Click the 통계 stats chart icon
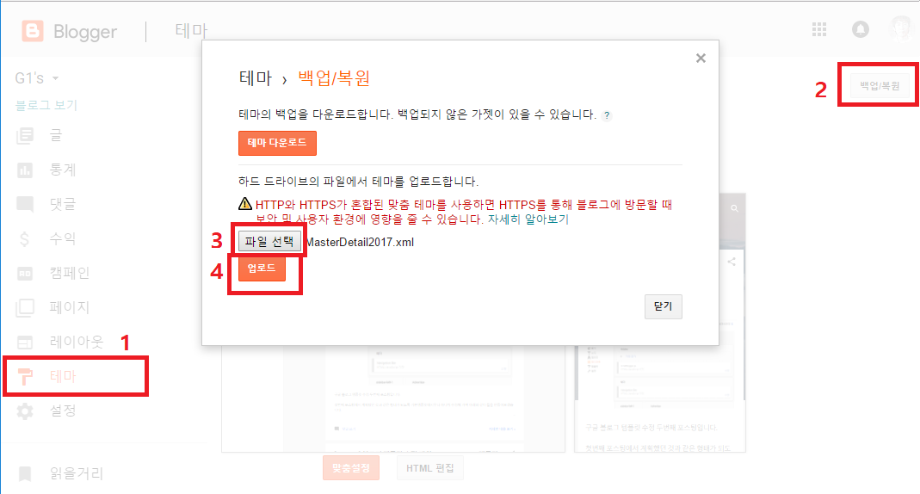The width and height of the screenshot is (920, 494). pos(25,170)
